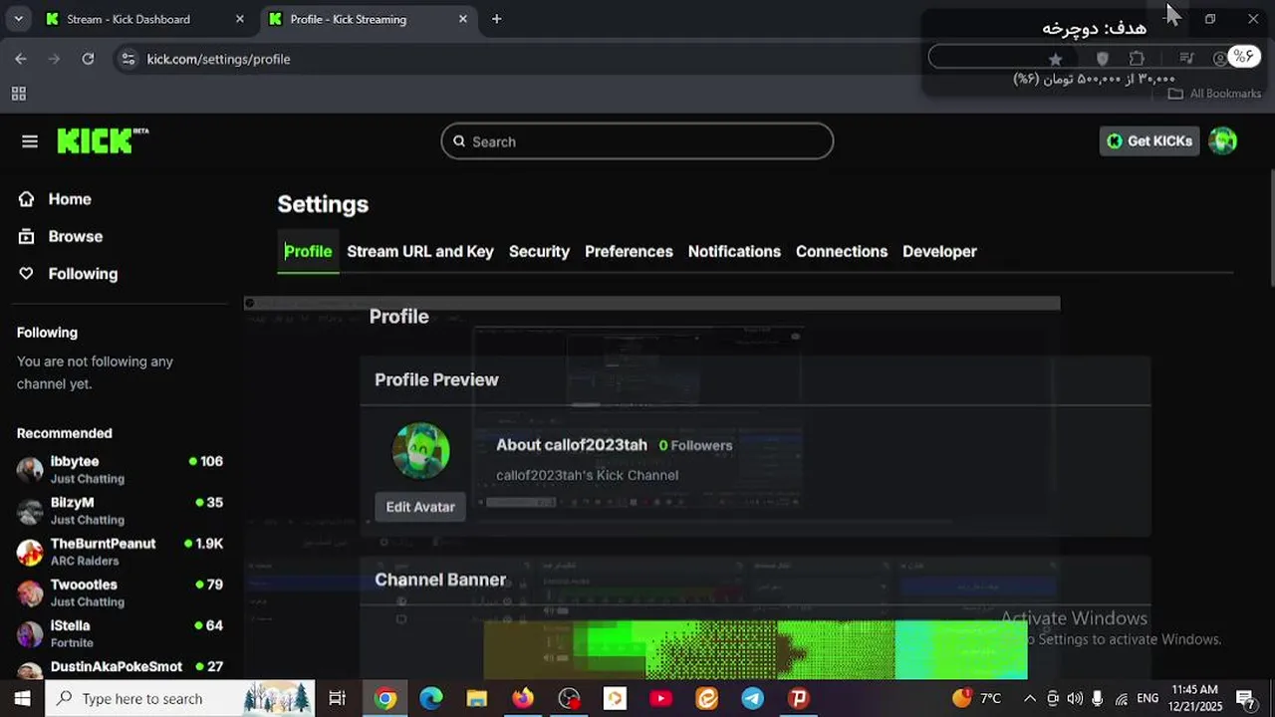The width and height of the screenshot is (1275, 717).
Task: Click the Get KICKs button
Action: pyautogui.click(x=1149, y=141)
